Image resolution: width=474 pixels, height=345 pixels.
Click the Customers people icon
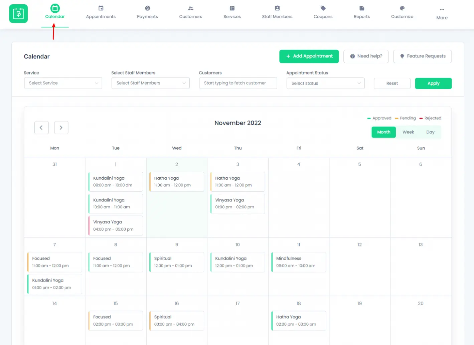click(x=191, y=8)
